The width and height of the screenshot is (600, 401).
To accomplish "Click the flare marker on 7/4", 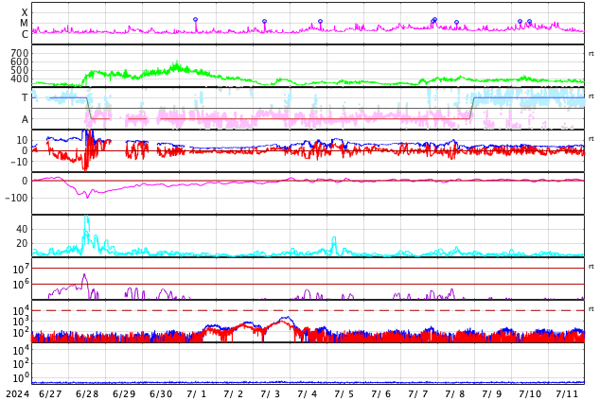I will pyautogui.click(x=320, y=22).
